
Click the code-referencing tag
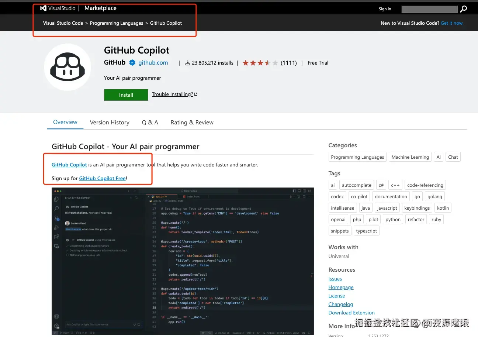(x=425, y=185)
